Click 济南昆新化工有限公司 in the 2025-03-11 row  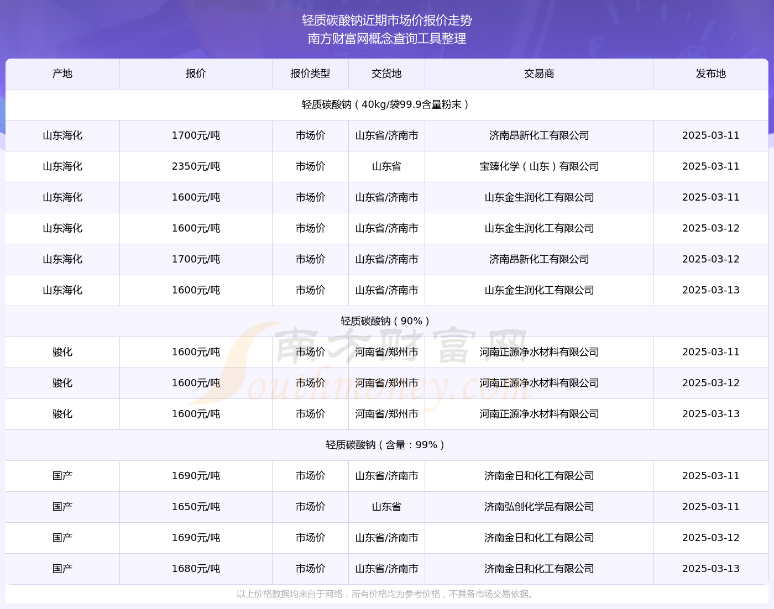click(x=539, y=135)
